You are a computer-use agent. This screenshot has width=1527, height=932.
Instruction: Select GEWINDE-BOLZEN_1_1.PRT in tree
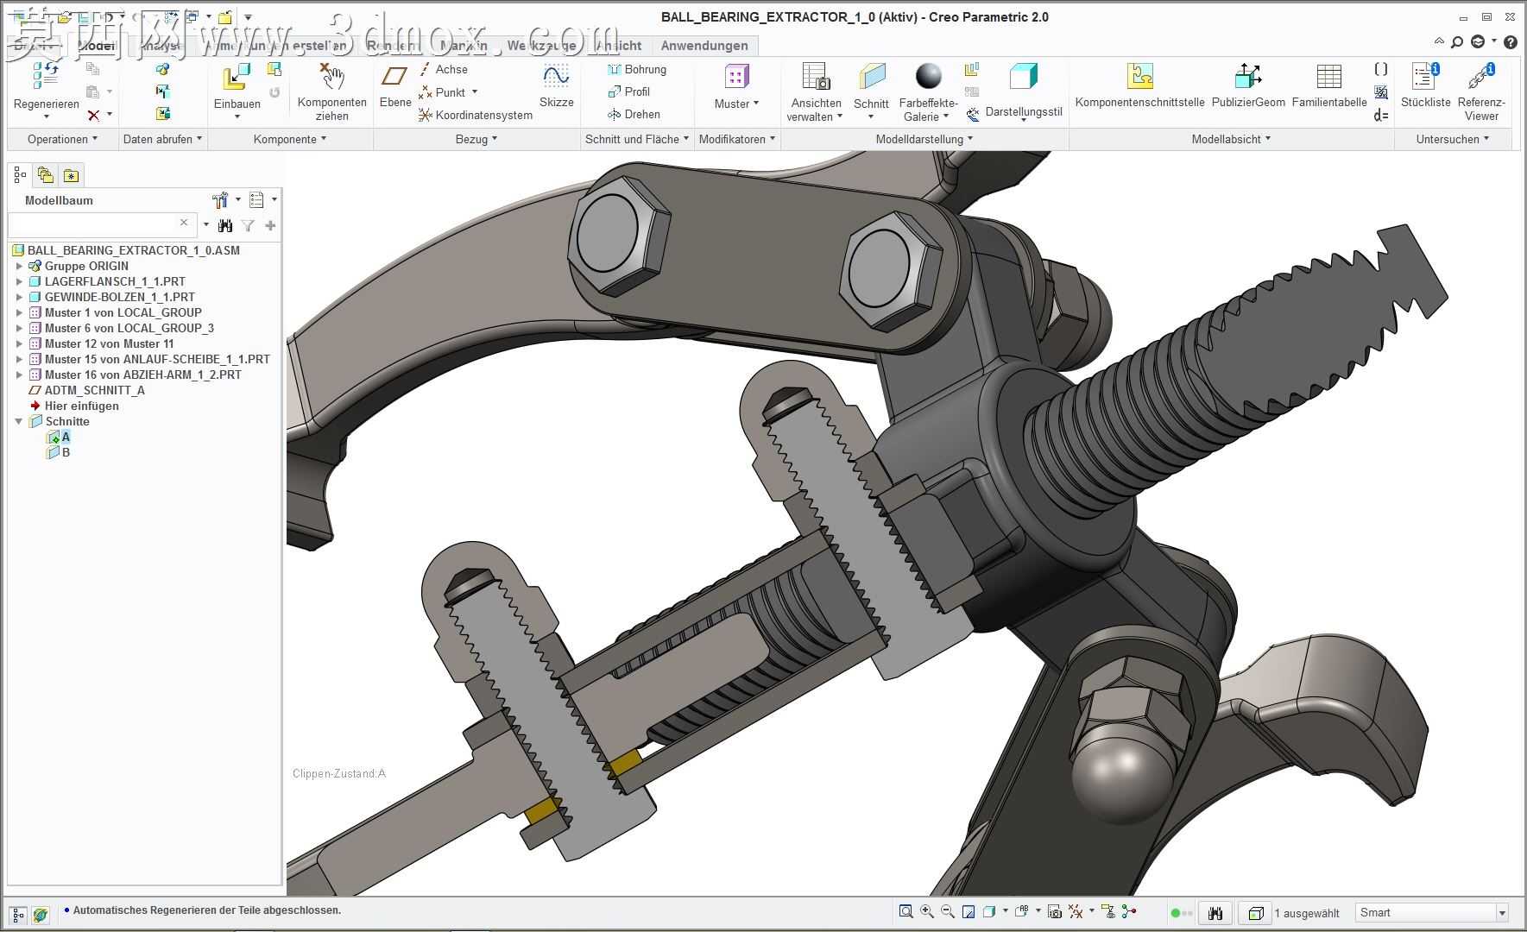(x=112, y=297)
